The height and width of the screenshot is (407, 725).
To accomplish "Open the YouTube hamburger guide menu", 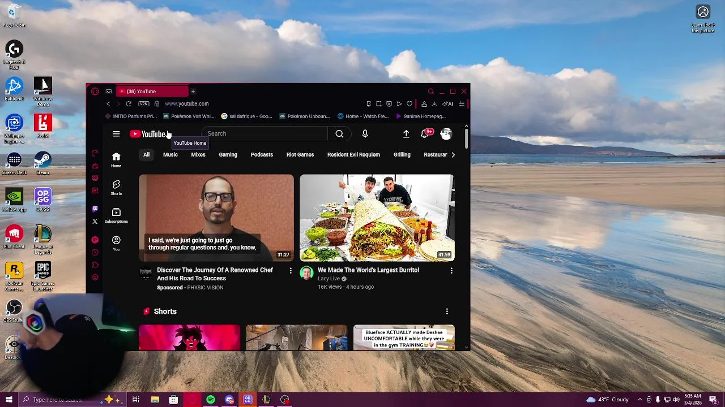I will (x=116, y=134).
